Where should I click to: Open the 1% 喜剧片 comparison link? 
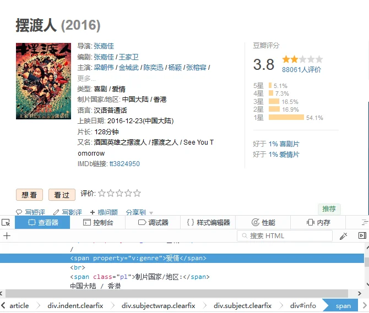coord(284,144)
